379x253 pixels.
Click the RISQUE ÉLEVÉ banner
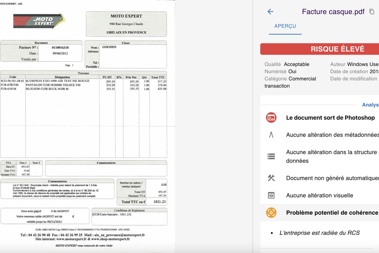[320, 49]
